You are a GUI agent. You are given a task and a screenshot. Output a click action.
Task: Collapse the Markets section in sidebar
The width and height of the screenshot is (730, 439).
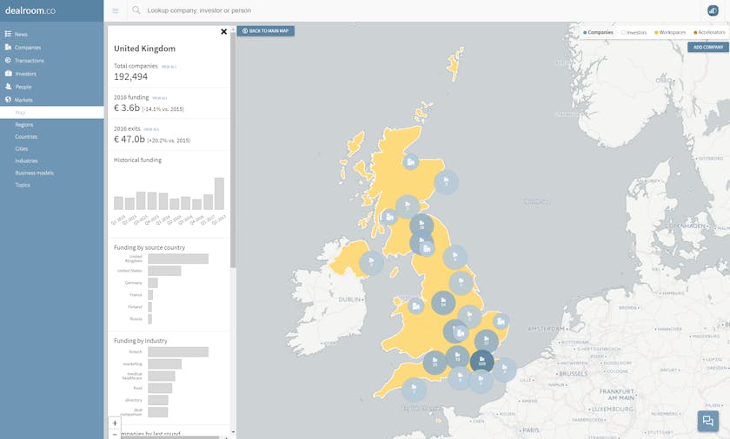coord(23,100)
